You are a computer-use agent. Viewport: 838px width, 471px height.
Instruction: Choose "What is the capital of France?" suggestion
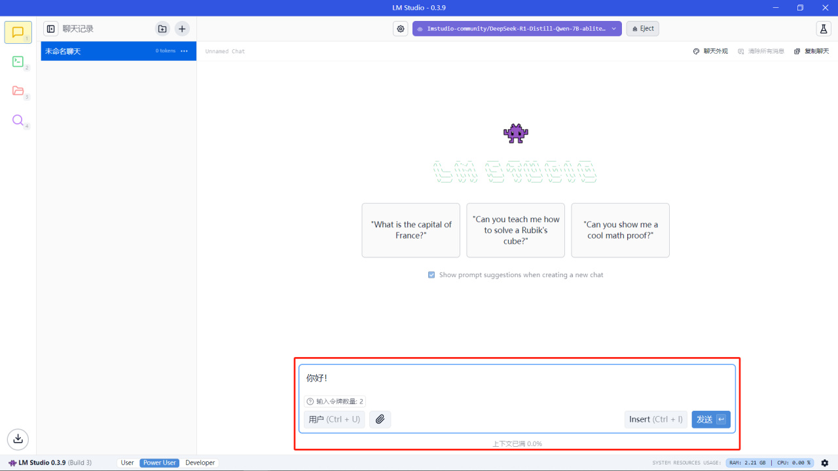(411, 230)
